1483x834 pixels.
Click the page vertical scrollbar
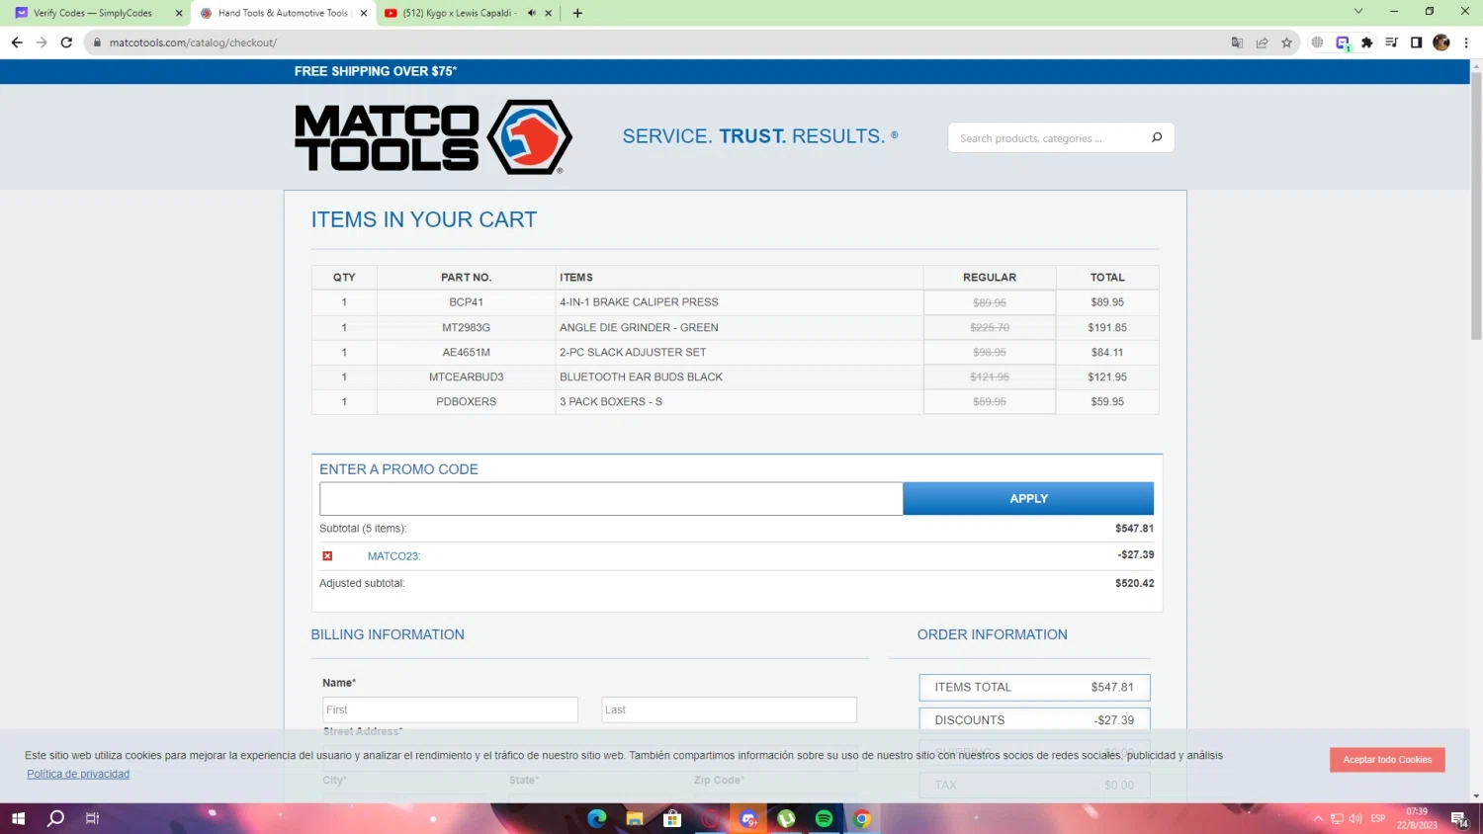[1476, 206]
